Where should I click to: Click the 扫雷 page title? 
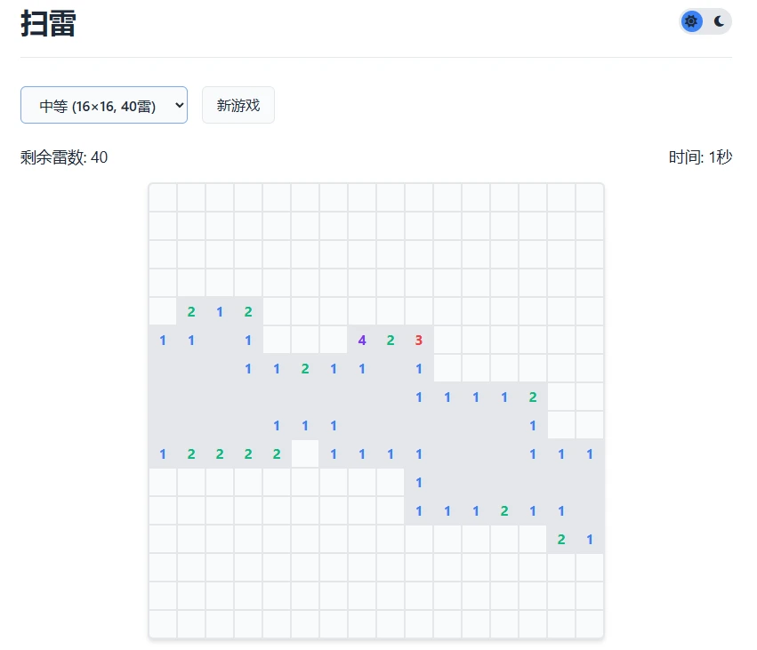[x=48, y=24]
